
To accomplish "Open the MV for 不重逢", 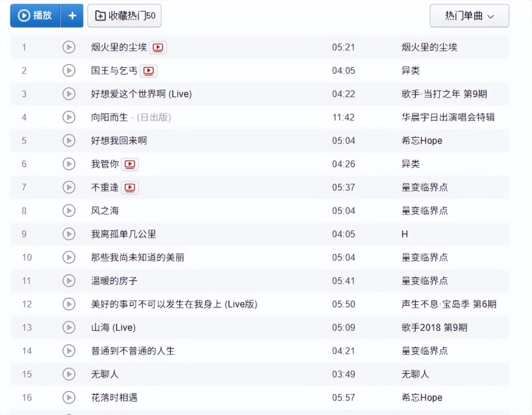I will coord(130,187).
